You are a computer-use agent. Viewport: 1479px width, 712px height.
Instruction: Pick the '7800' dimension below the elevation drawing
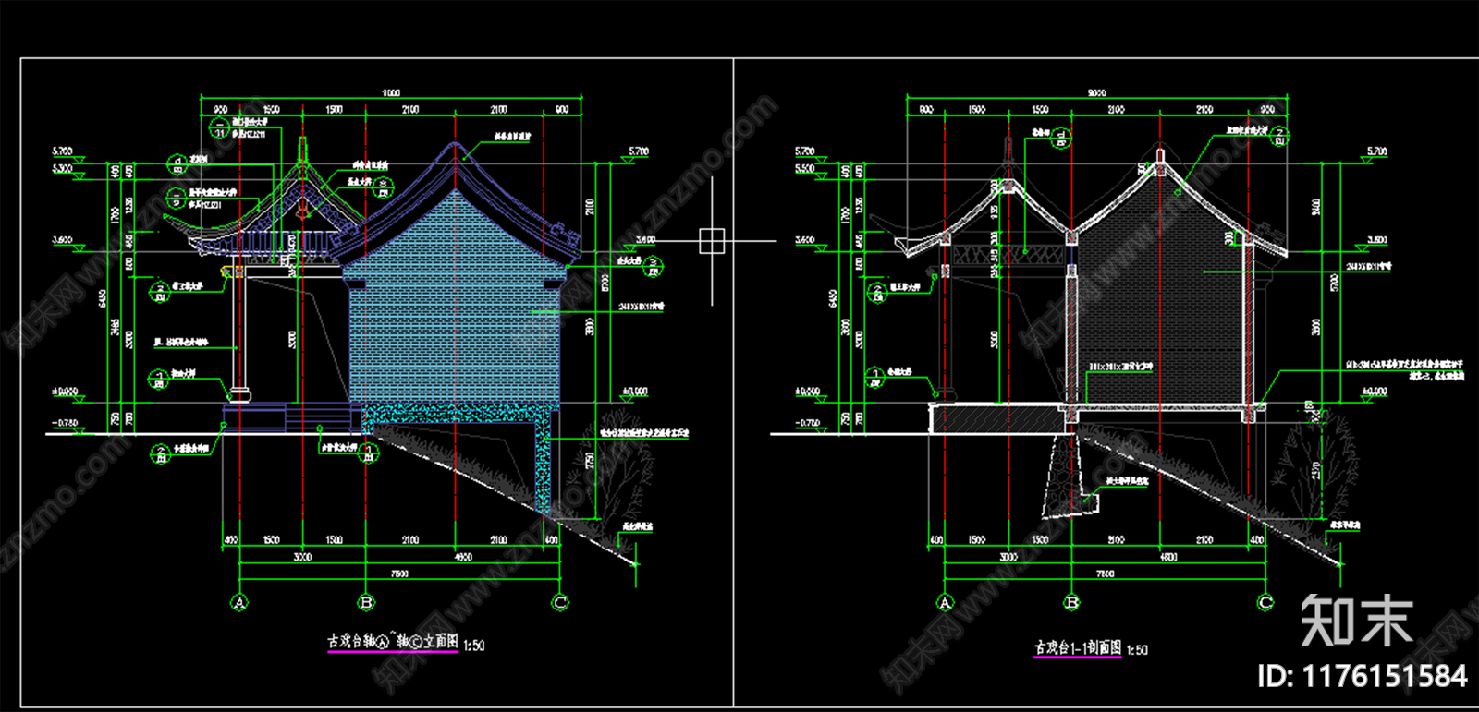pyautogui.click(x=399, y=573)
